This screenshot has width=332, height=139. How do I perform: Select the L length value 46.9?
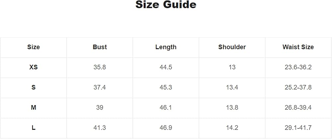pos(166,128)
